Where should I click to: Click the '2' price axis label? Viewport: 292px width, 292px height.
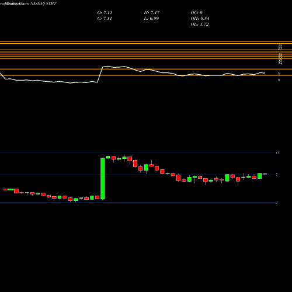(x=277, y=203)
